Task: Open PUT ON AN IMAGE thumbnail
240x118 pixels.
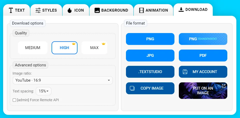Action: 203,91
